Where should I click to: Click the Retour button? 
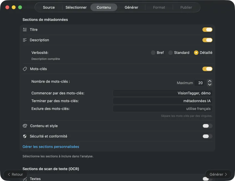coord(15,174)
